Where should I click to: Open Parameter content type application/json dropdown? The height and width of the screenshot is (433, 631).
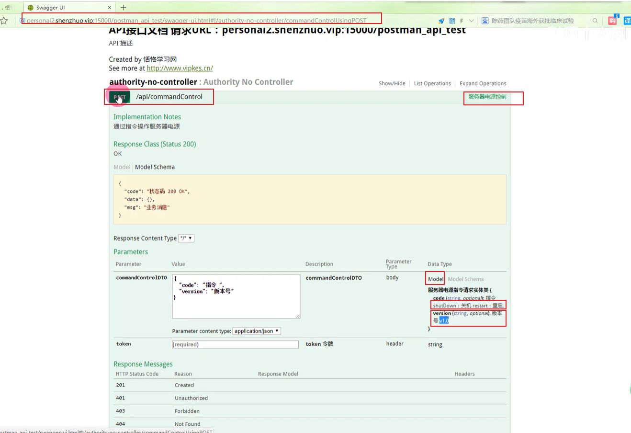click(257, 331)
